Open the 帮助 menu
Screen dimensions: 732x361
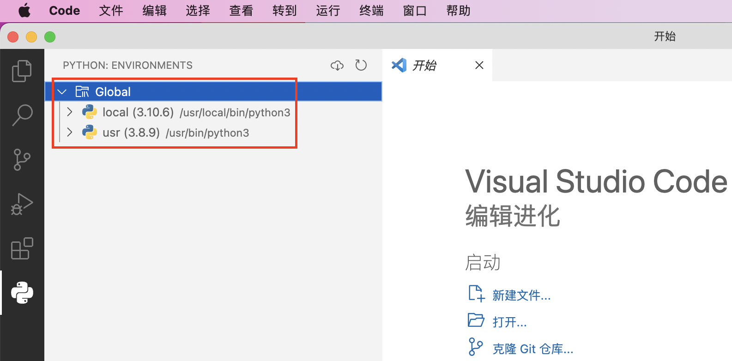(x=458, y=11)
